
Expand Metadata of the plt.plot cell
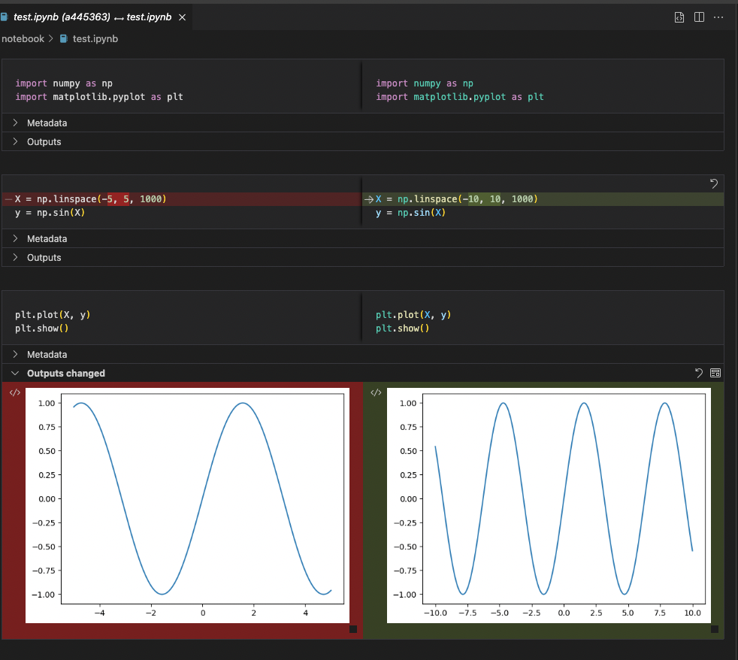coord(48,354)
